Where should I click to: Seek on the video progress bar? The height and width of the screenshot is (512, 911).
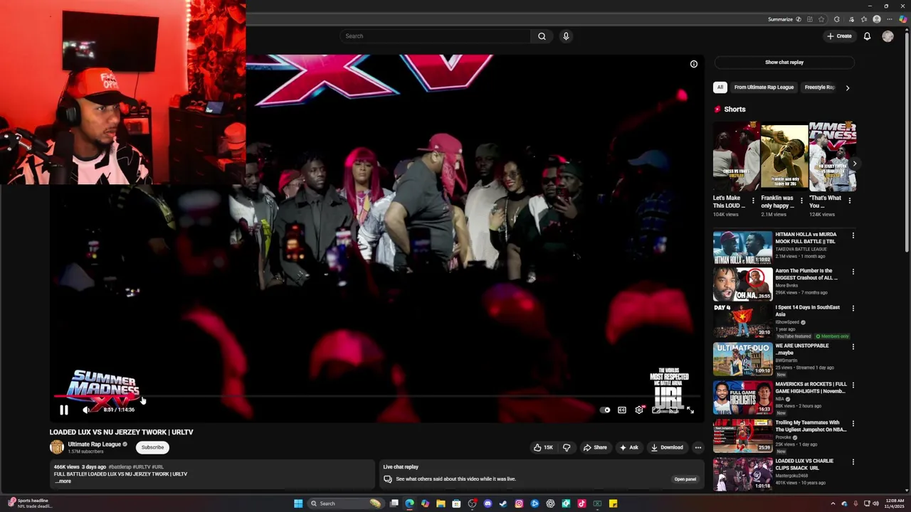tap(377, 396)
